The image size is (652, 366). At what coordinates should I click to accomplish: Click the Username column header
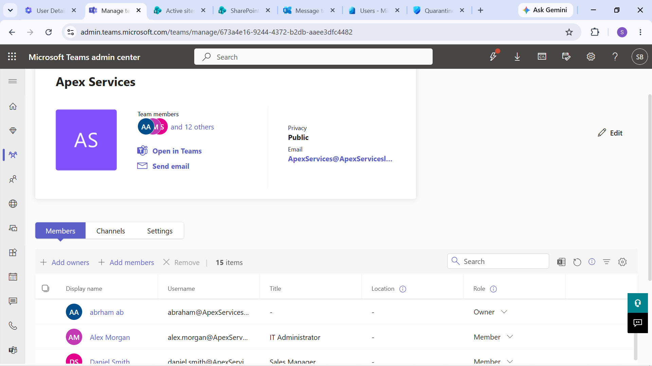point(181,289)
